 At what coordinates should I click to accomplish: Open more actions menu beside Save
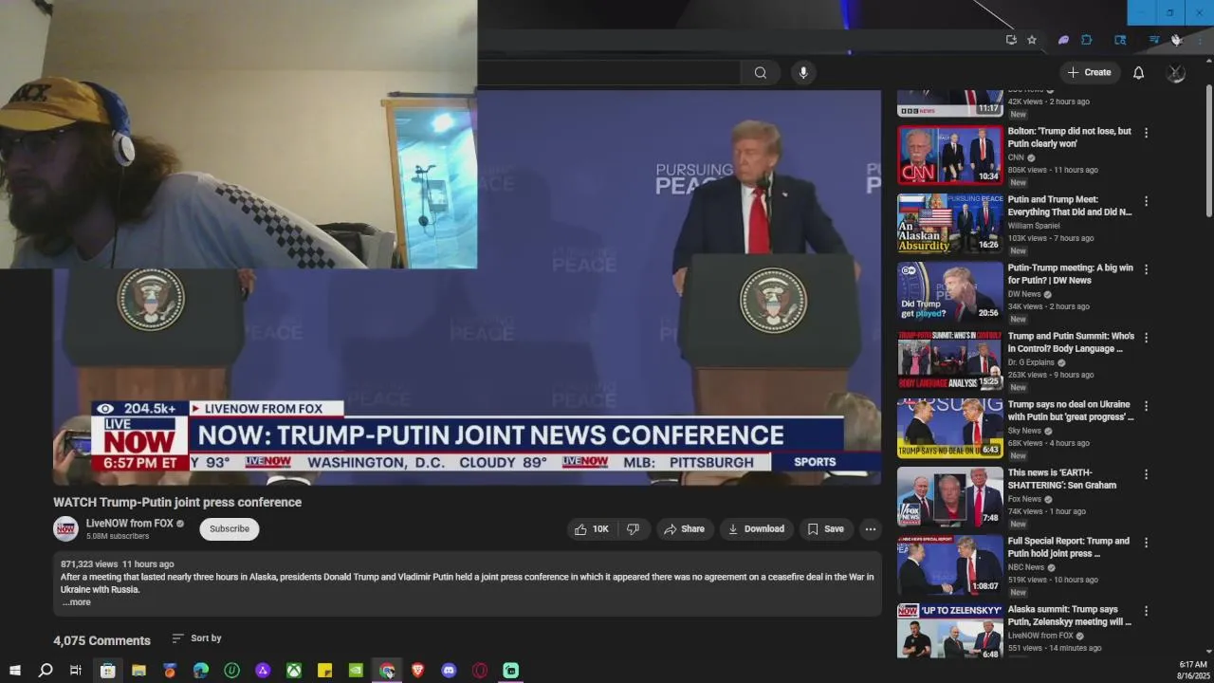coord(870,529)
